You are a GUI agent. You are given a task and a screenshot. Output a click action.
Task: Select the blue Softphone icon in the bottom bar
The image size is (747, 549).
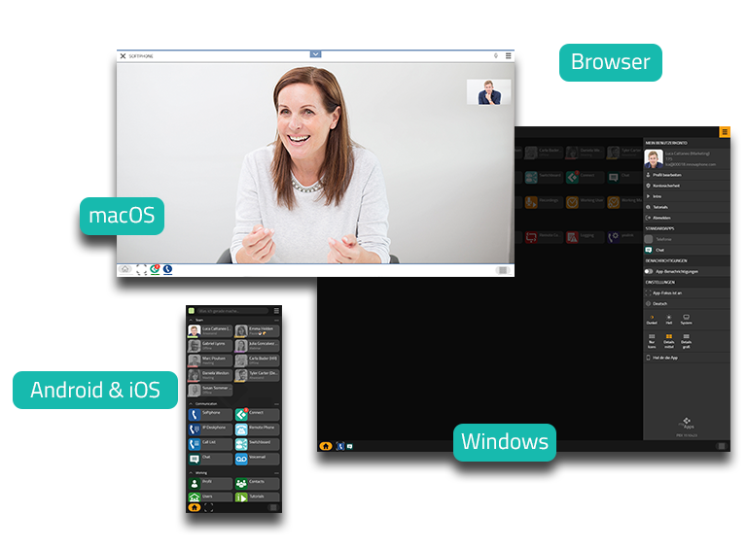coord(167,269)
